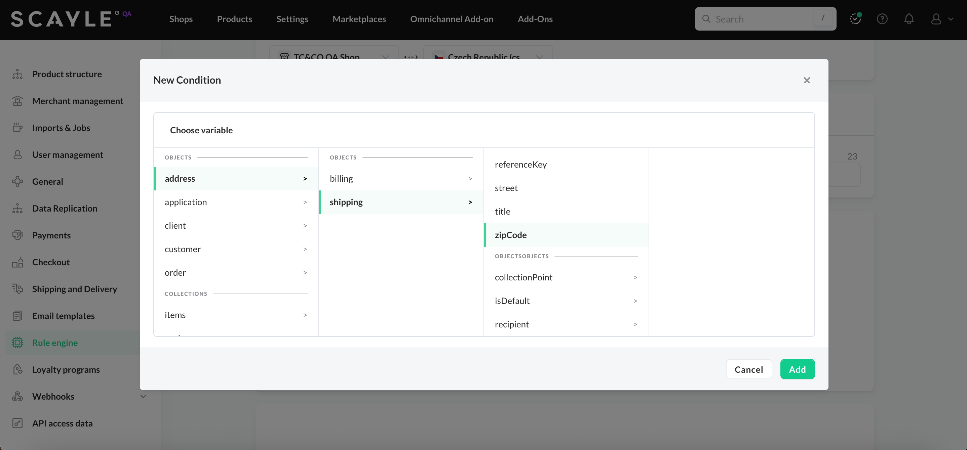Open the Products top menu
This screenshot has width=967, height=450.
(x=234, y=19)
